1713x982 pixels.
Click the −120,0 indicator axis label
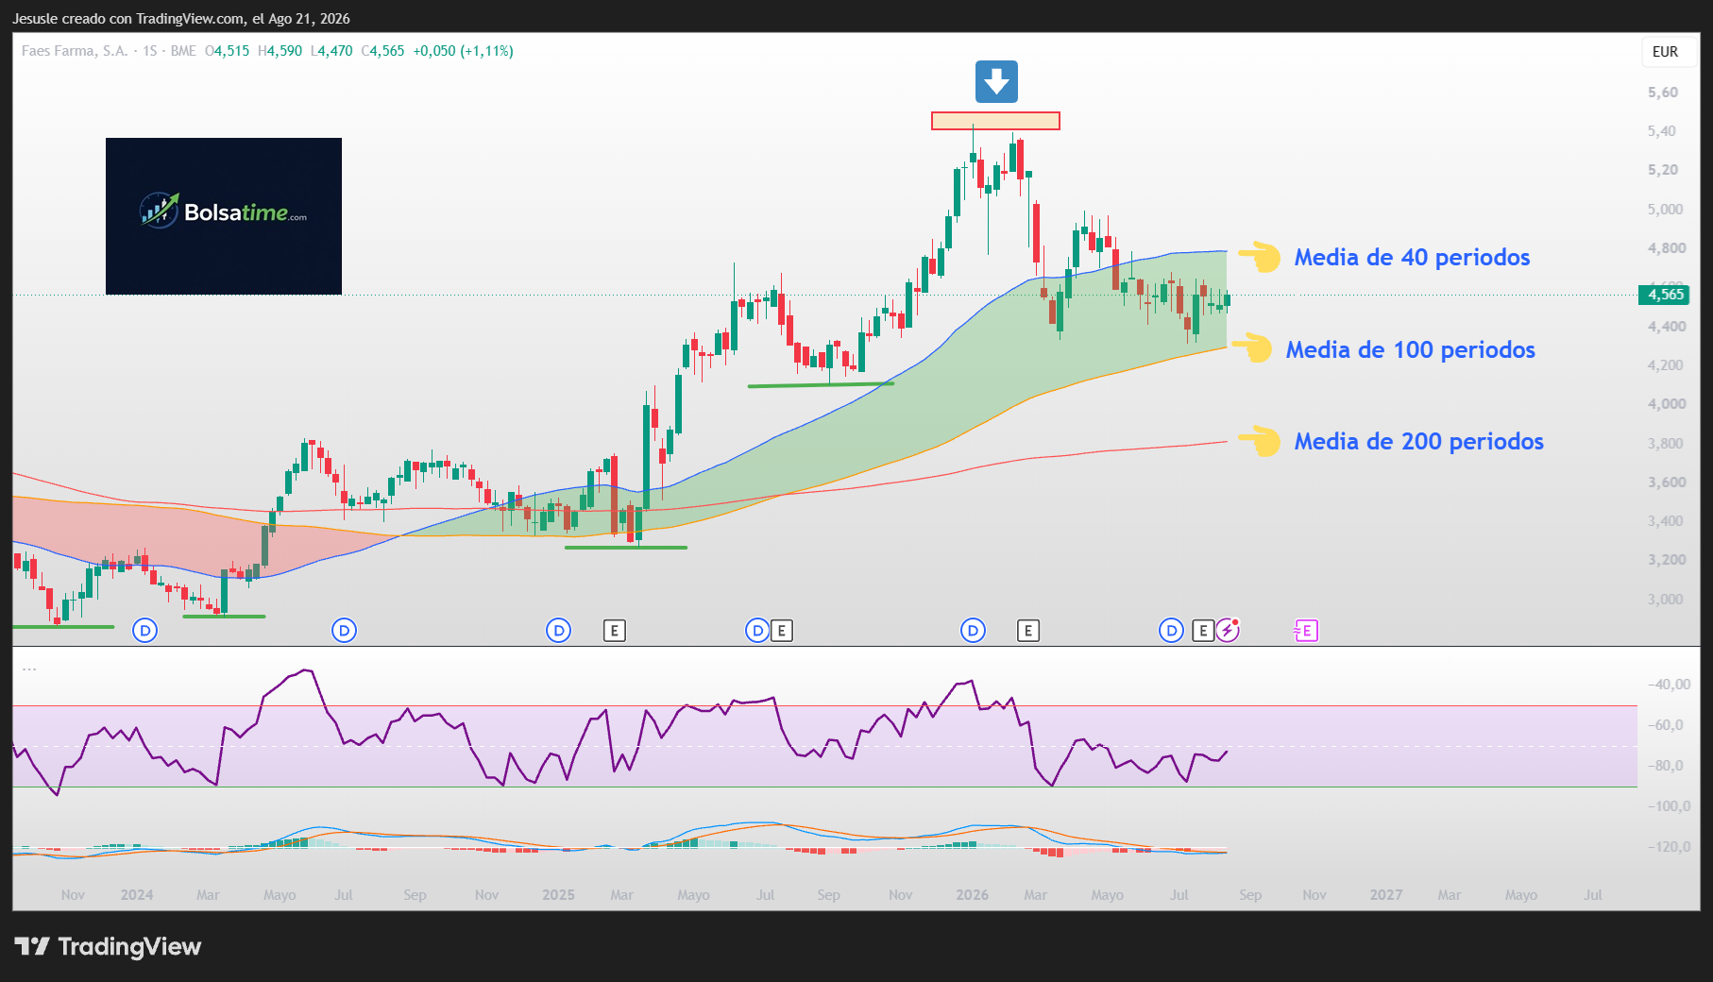1670,847
